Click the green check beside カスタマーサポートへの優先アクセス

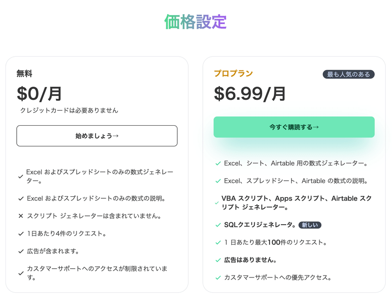tap(218, 278)
